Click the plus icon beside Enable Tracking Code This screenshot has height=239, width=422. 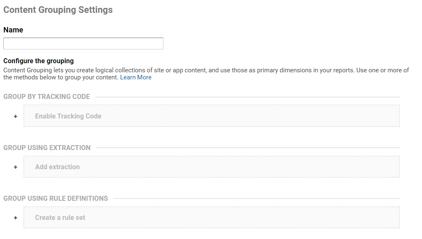tap(15, 116)
